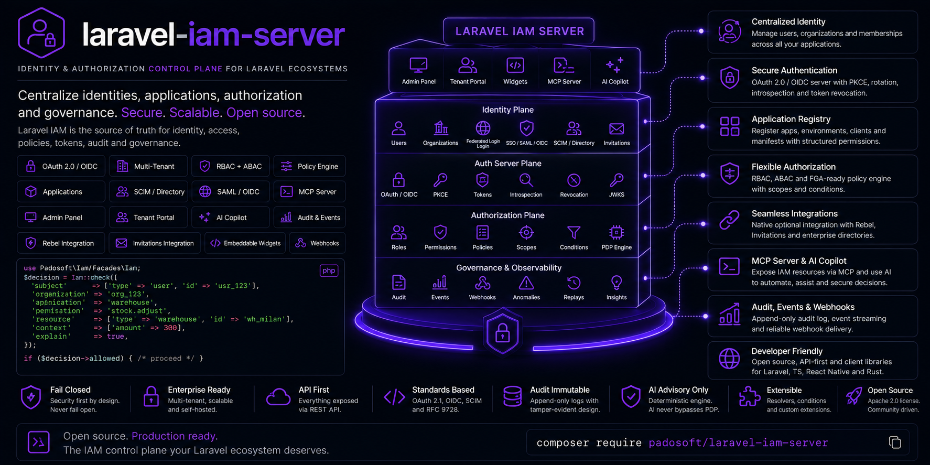Click the Revocation icon

click(574, 180)
